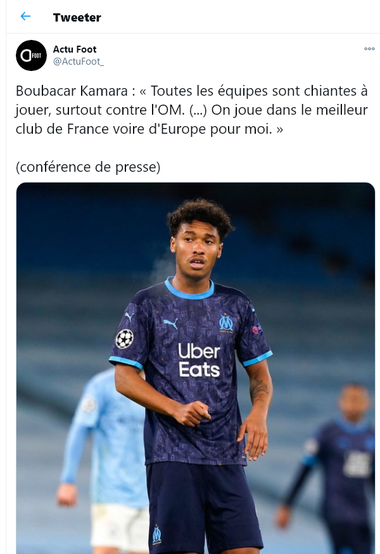Go back using the blue arrow
380x554 pixels.
25,16
